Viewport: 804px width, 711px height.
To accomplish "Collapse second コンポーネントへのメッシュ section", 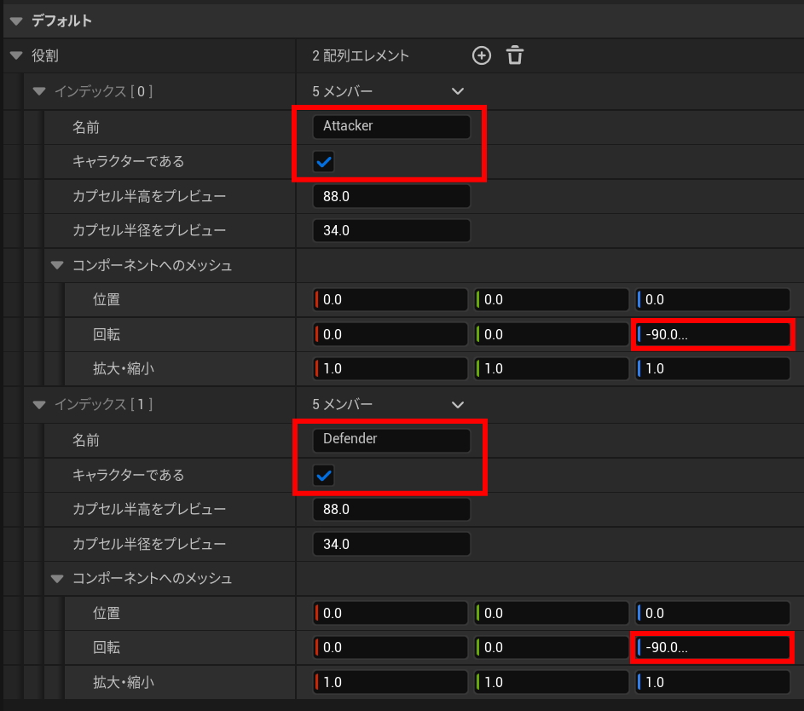I will [57, 579].
